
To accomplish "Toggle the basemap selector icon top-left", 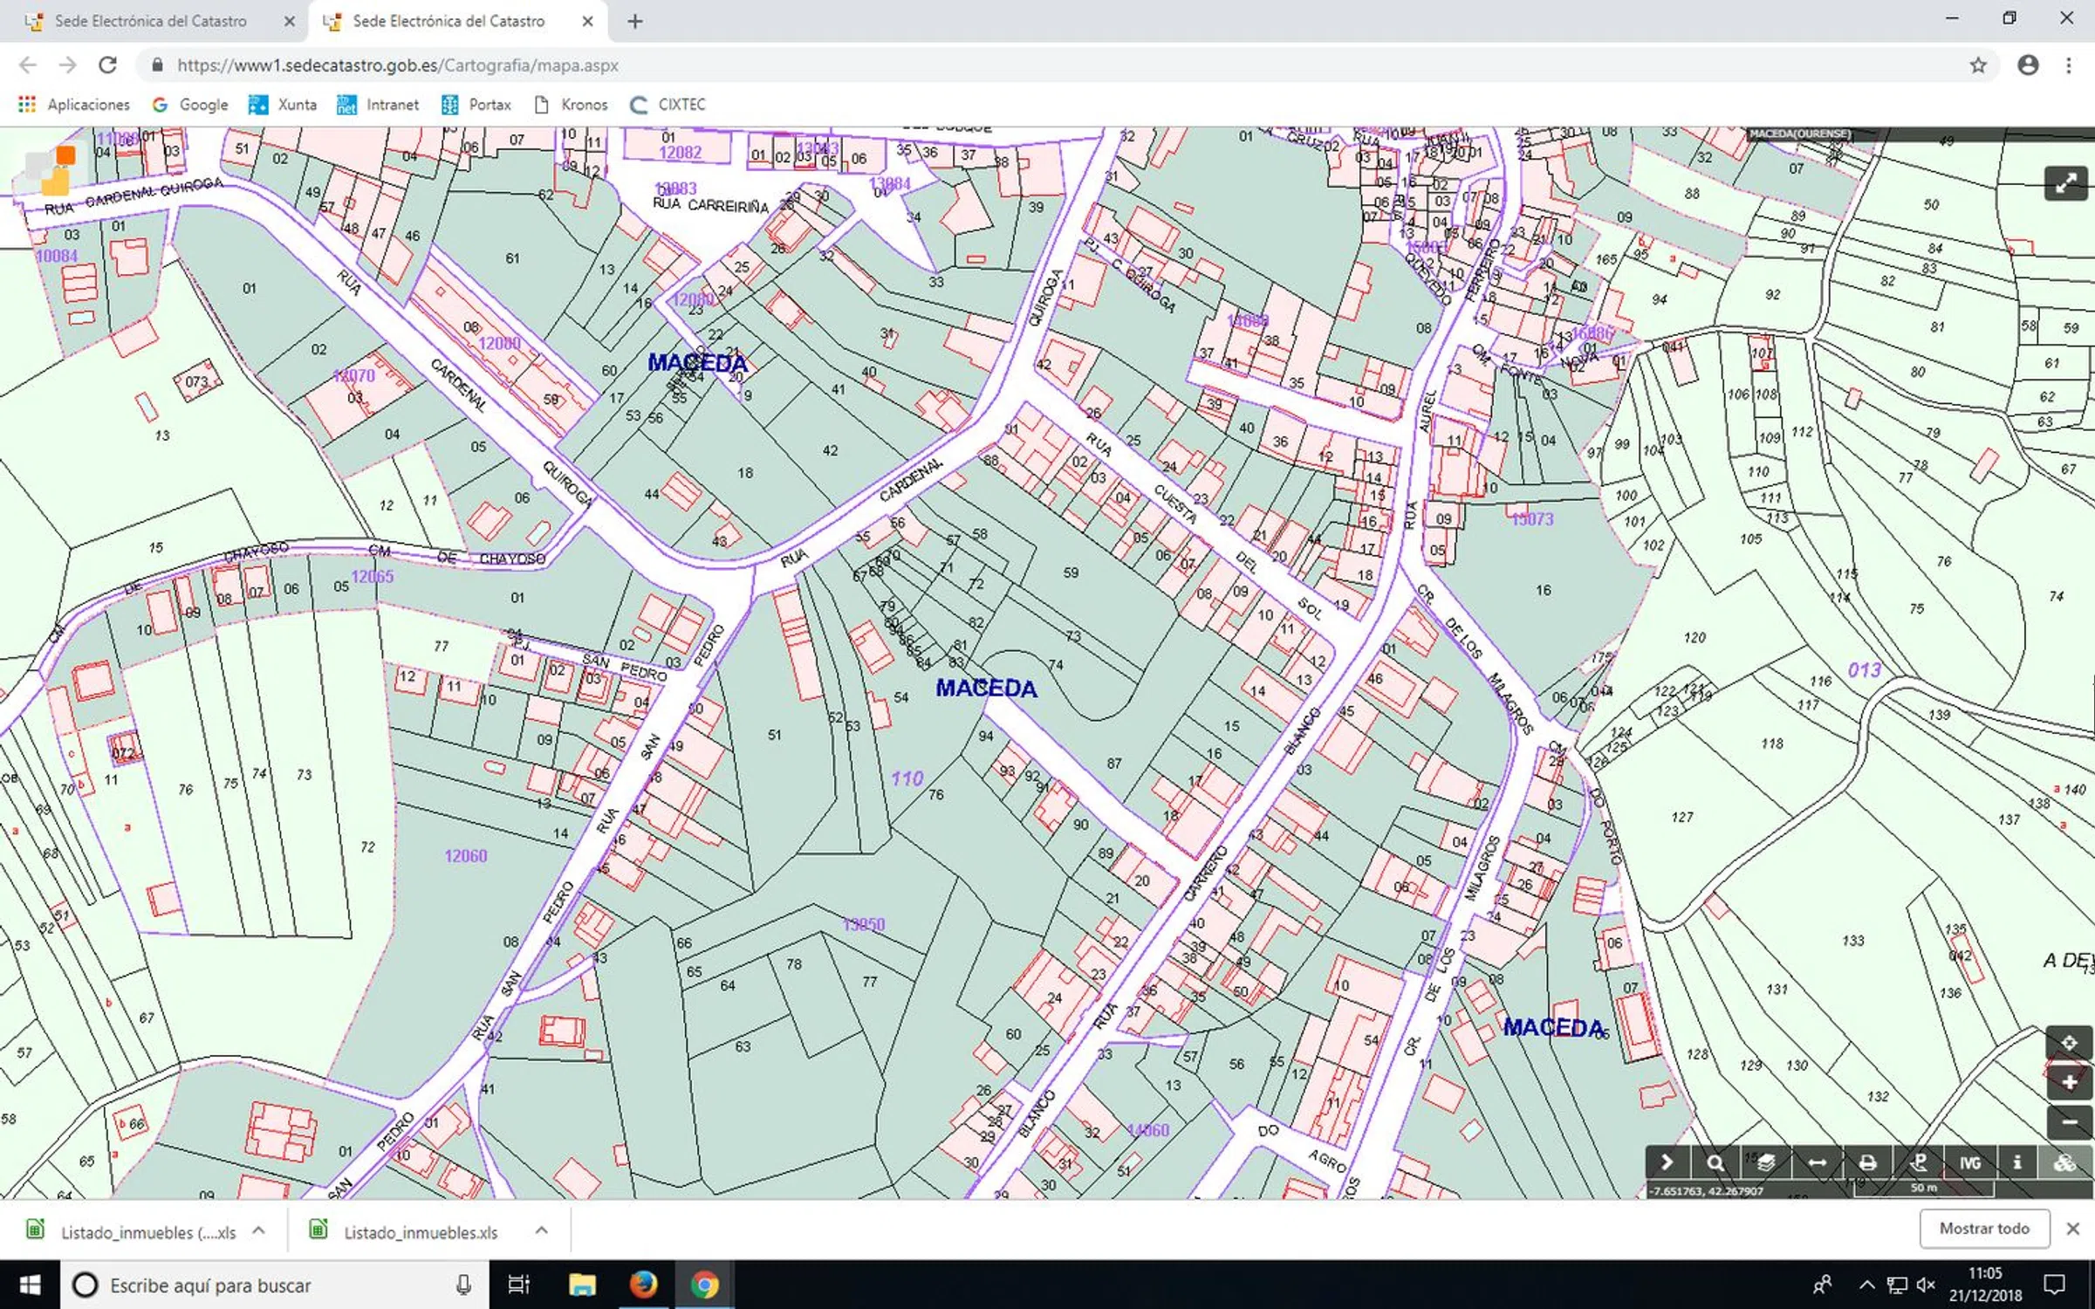I will tap(51, 168).
